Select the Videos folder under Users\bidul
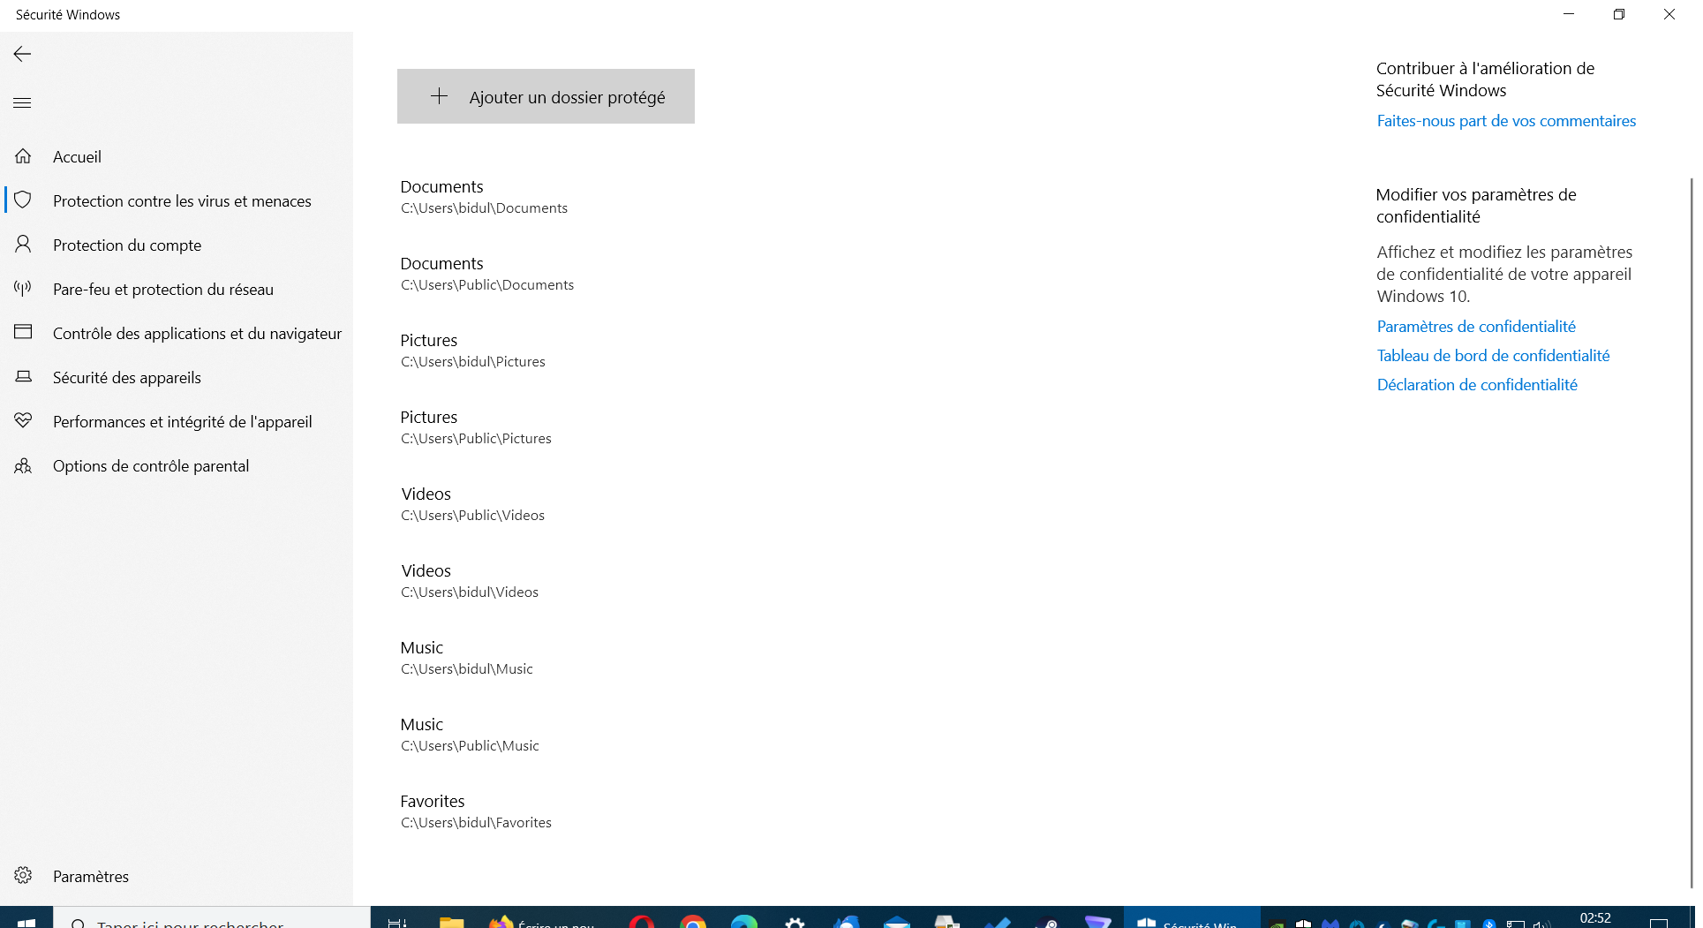 [470, 581]
